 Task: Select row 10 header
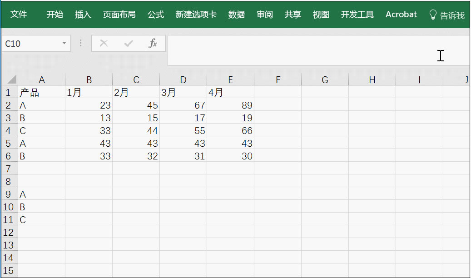pyautogui.click(x=9, y=207)
